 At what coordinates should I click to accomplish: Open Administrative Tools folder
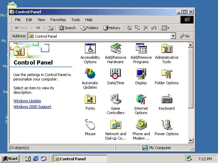pos(167,53)
